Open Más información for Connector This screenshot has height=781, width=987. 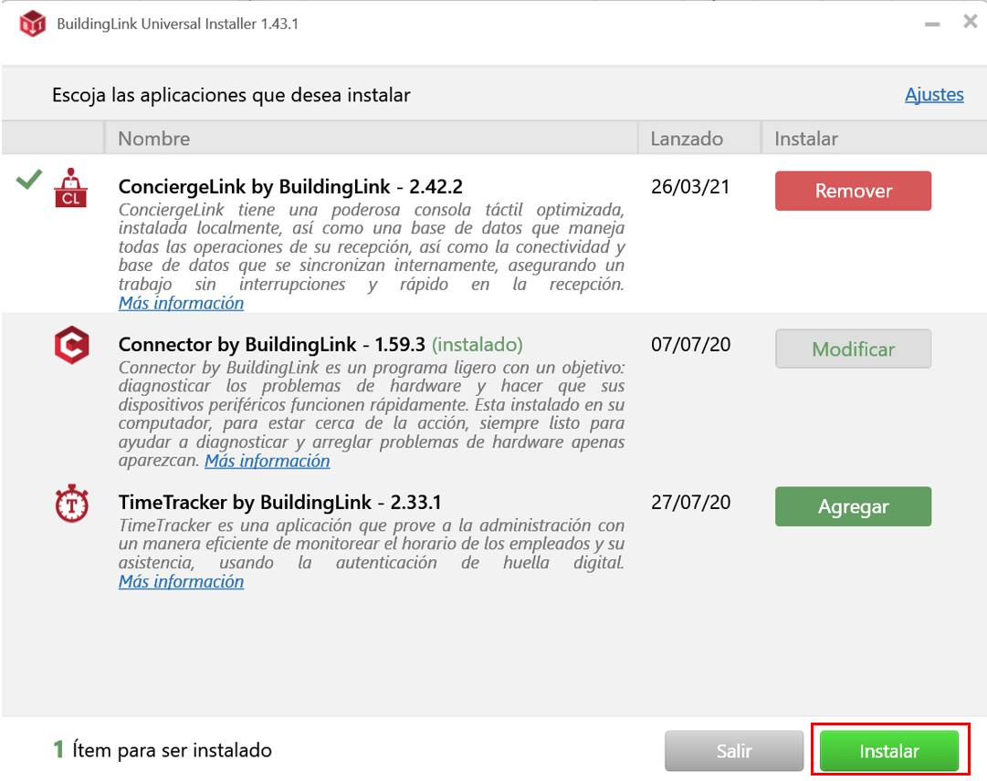[267, 461]
